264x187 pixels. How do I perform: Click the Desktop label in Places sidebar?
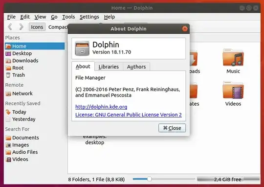click(22, 53)
